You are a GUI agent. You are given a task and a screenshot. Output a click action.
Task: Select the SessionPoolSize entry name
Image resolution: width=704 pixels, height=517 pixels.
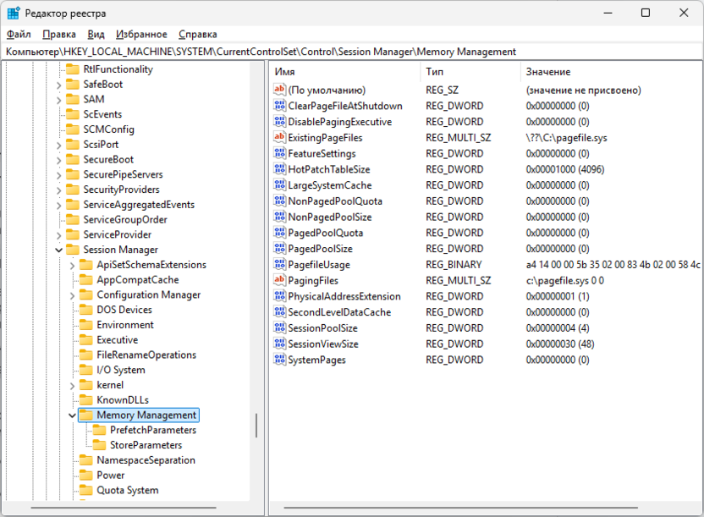323,328
